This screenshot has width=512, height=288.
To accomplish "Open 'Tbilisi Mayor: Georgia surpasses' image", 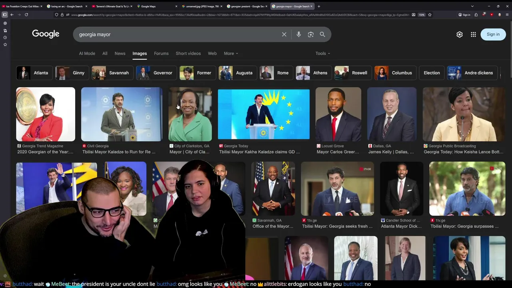I will 467,188.
